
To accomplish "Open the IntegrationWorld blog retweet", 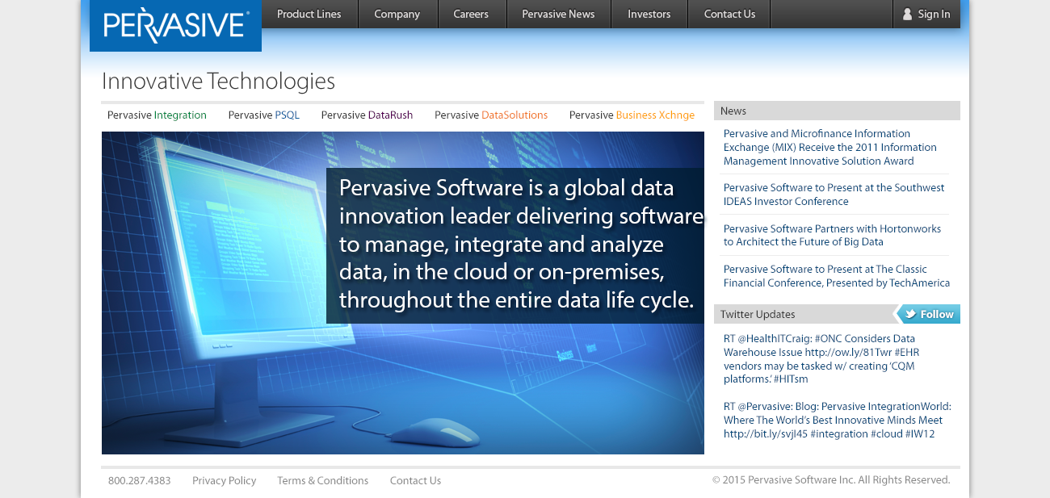I will [838, 421].
